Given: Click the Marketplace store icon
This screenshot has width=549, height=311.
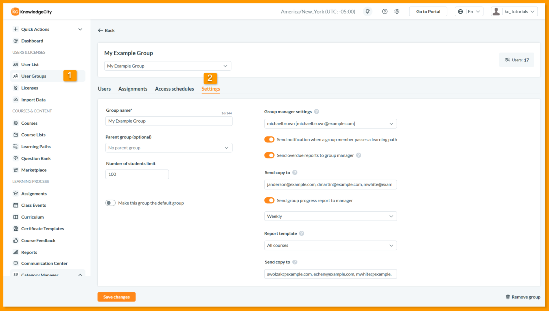Looking at the screenshot, I should (x=16, y=170).
